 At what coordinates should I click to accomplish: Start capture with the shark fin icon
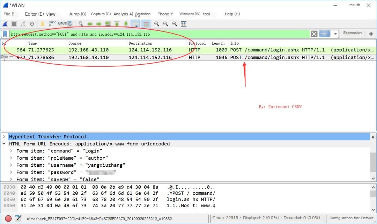click(x=5, y=24)
